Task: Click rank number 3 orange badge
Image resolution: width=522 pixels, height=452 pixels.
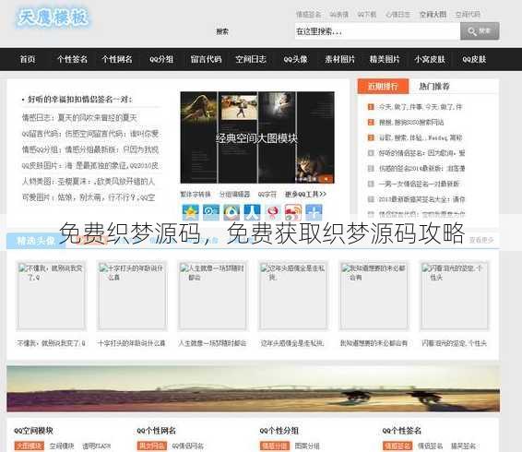Action: [371, 137]
